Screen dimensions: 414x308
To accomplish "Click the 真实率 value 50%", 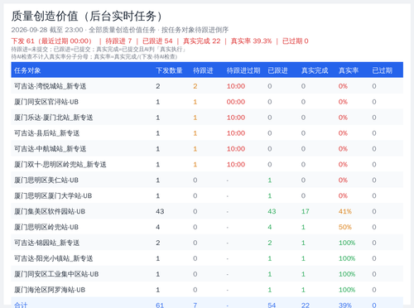I will (345, 227).
